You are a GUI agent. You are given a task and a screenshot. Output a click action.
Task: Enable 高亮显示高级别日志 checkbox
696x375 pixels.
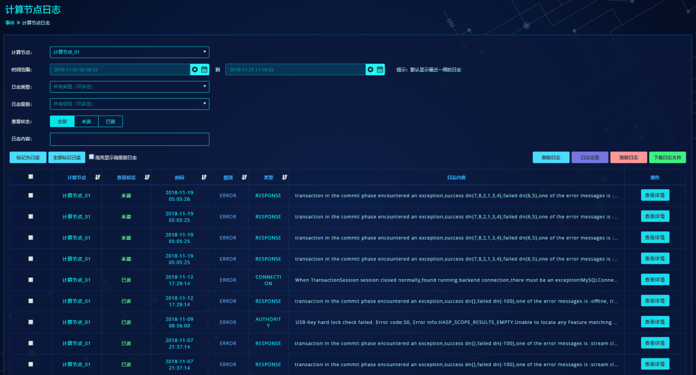coord(92,156)
